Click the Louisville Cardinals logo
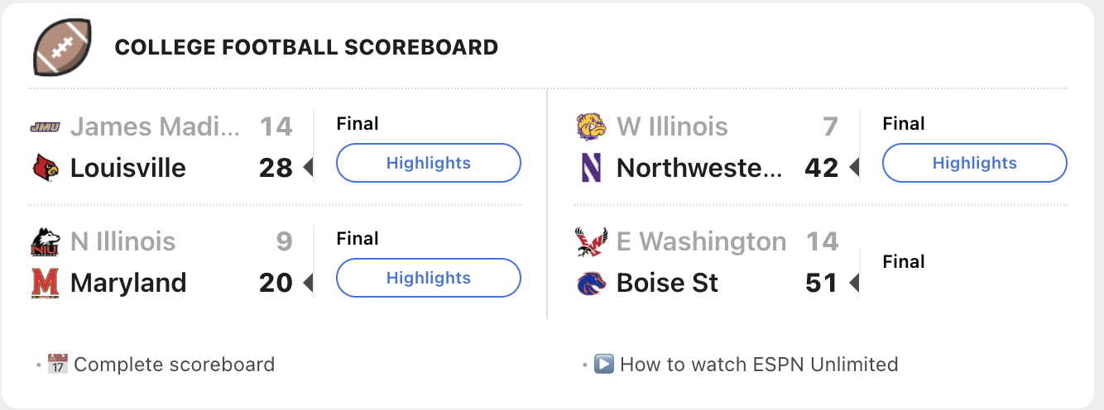The height and width of the screenshot is (410, 1104). point(45,168)
